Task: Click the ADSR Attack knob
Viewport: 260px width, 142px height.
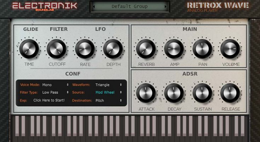Action: (x=146, y=93)
